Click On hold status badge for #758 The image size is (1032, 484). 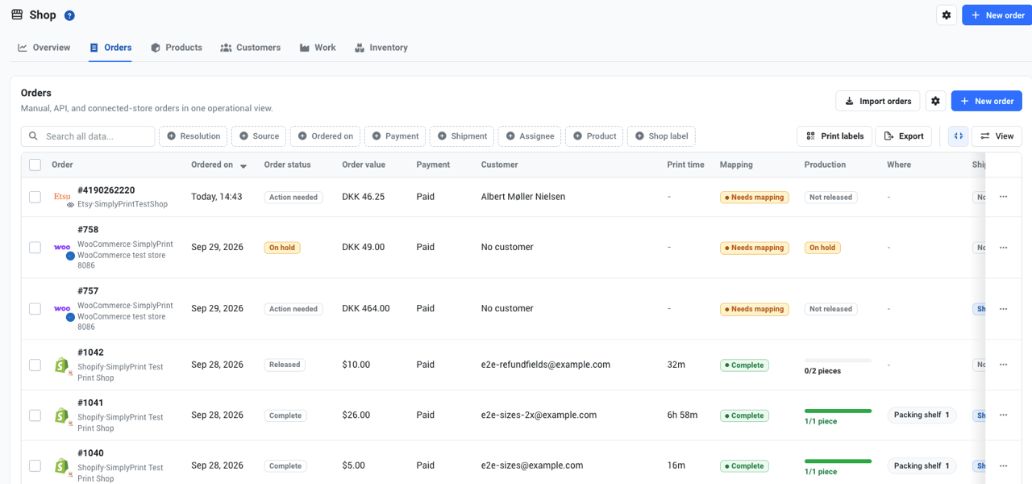282,248
